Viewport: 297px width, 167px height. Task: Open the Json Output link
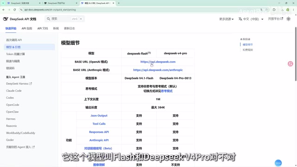click(99, 116)
